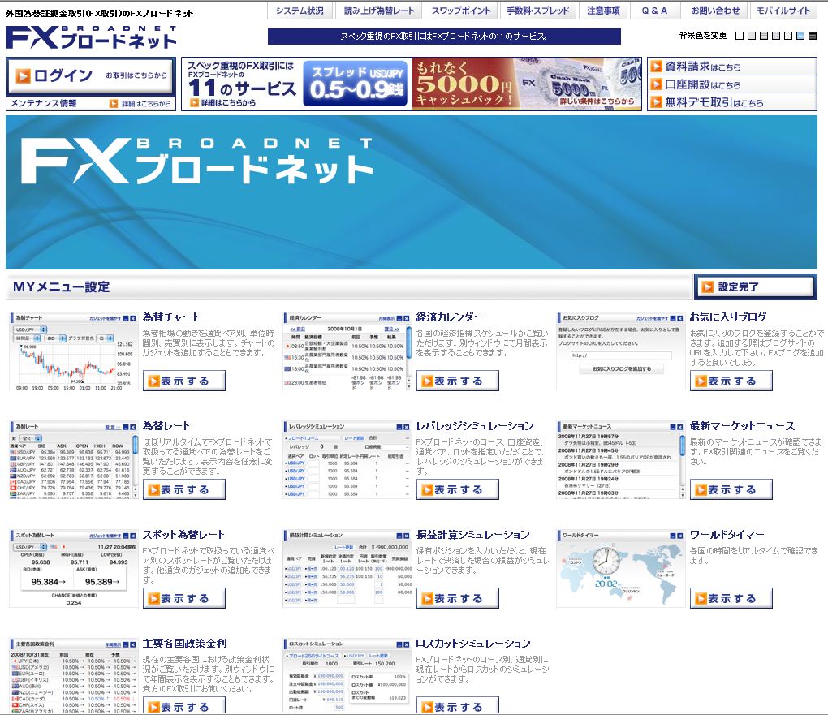Minimize the 最新マーケットニュース gadget
Screen dimensions: 828x715
pyautogui.click(x=672, y=426)
